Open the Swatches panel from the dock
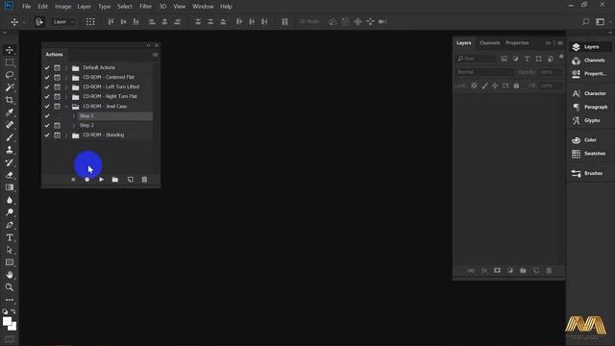The height and width of the screenshot is (346, 615). [590, 154]
